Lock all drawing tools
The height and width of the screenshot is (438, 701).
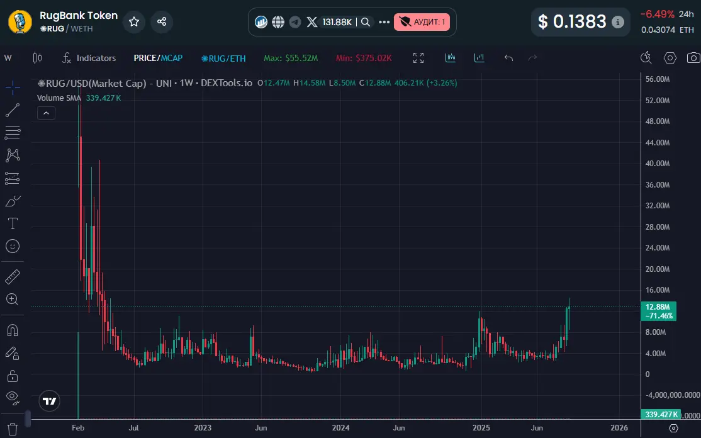[x=13, y=376]
